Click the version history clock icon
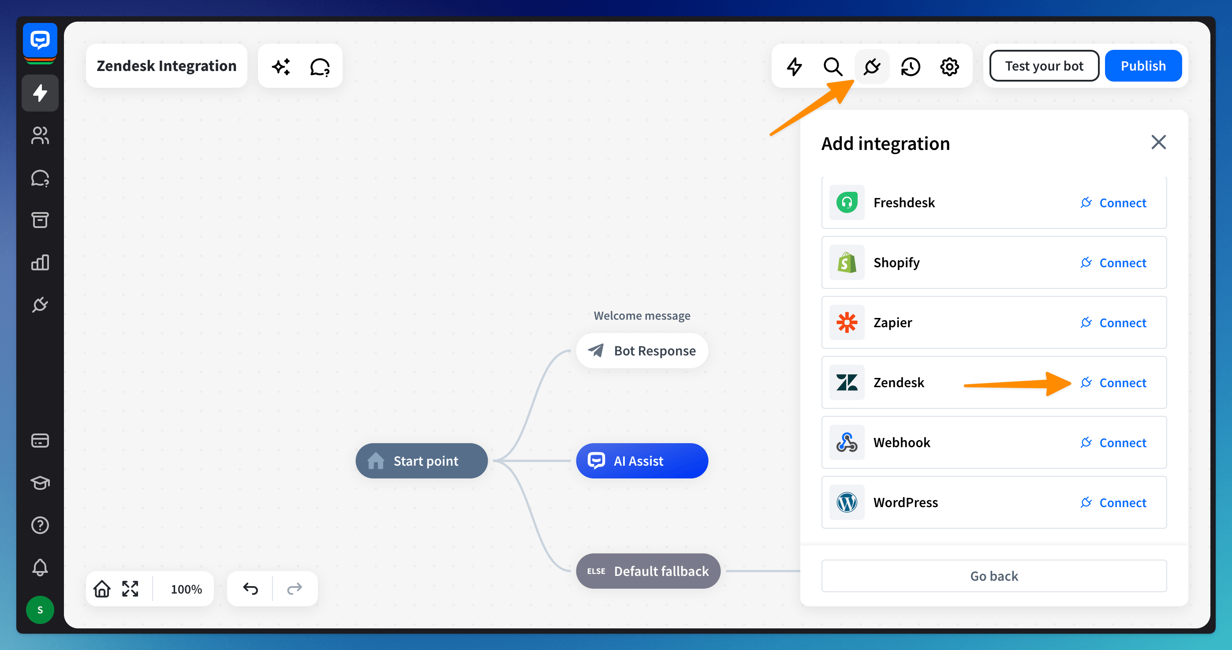 point(910,67)
